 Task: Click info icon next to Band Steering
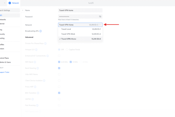(38, 68)
